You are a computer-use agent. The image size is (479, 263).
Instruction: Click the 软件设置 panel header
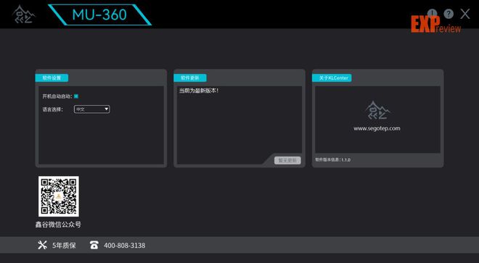[52, 78]
